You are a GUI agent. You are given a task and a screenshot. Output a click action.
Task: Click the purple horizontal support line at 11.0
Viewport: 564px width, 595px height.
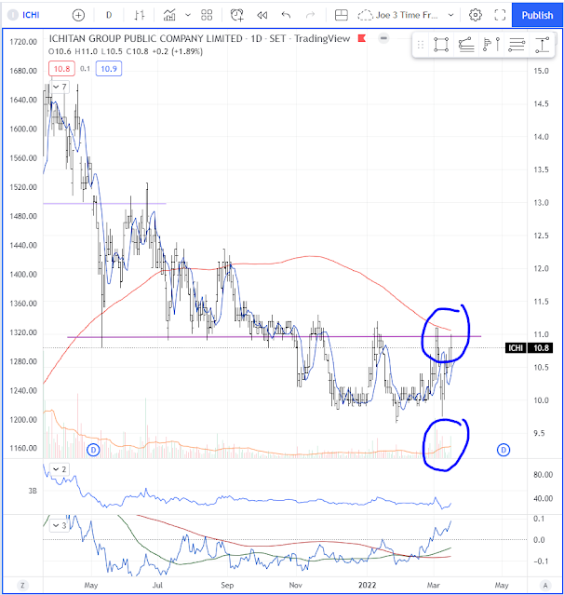coord(274,336)
